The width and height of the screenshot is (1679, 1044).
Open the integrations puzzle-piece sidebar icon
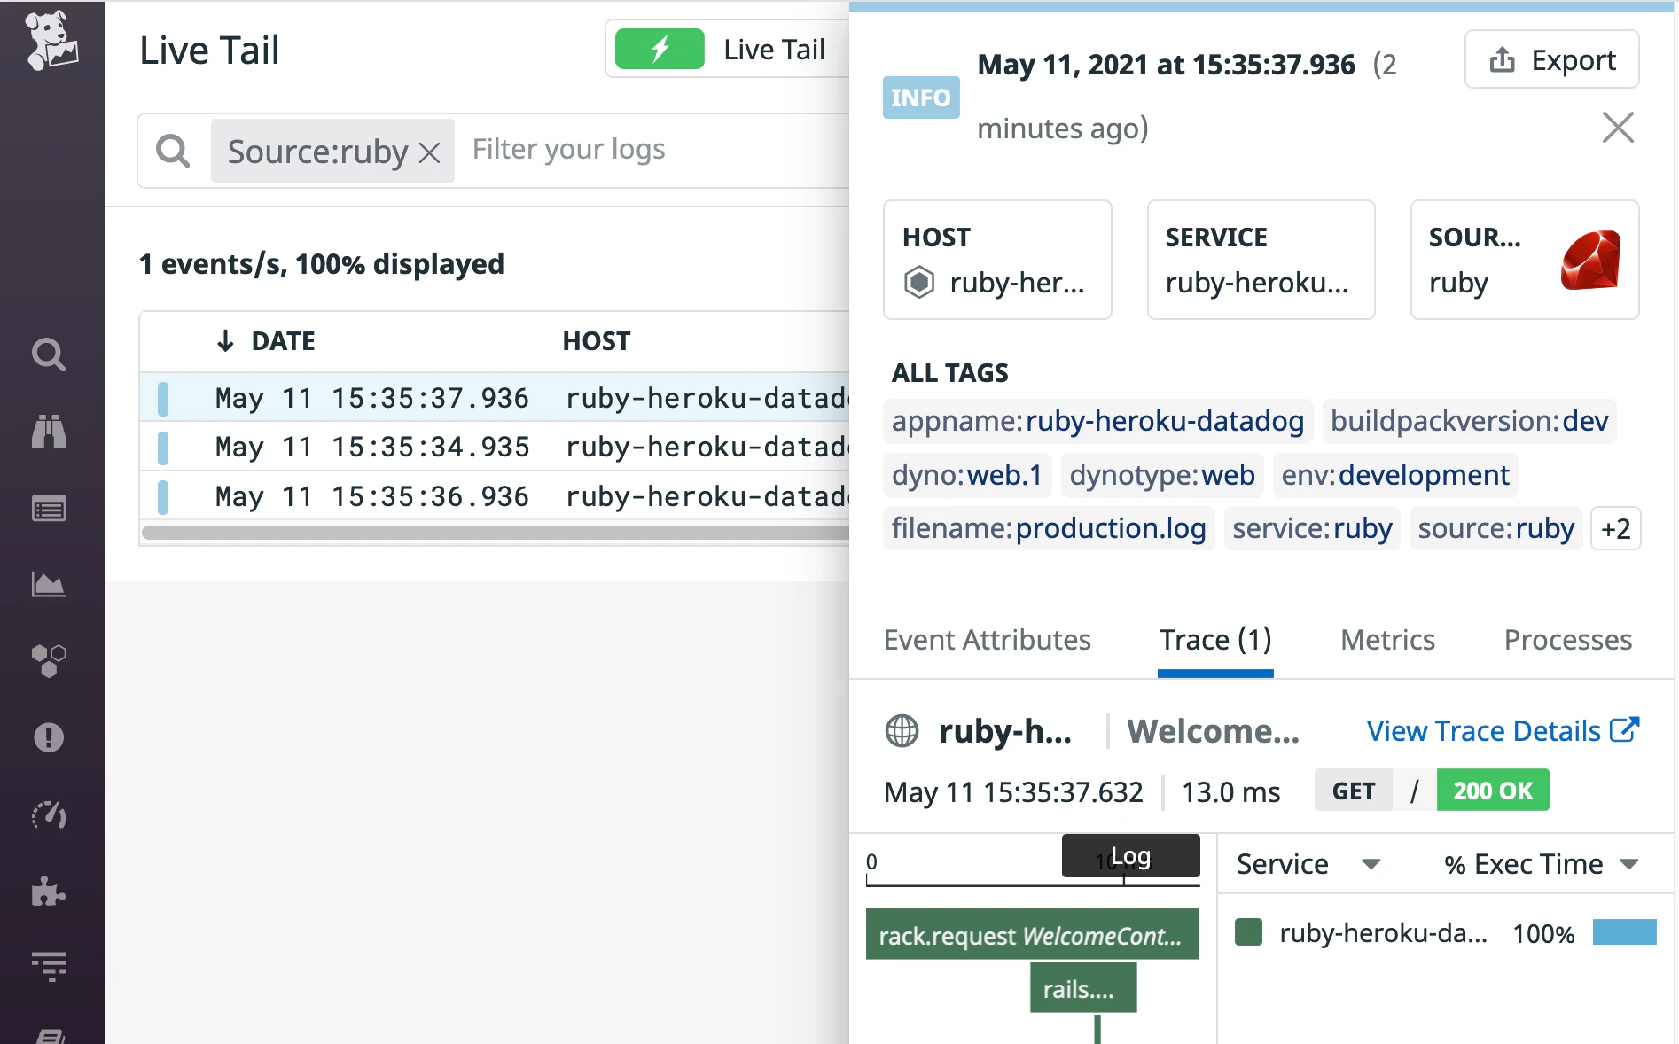click(49, 891)
